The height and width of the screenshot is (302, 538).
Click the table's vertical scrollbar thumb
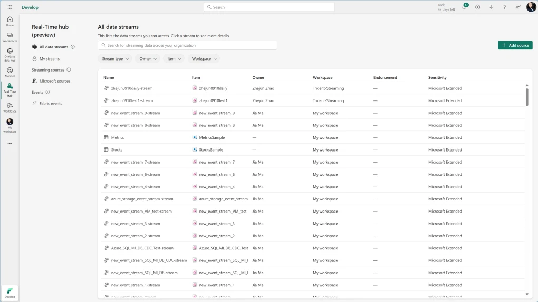526,96
